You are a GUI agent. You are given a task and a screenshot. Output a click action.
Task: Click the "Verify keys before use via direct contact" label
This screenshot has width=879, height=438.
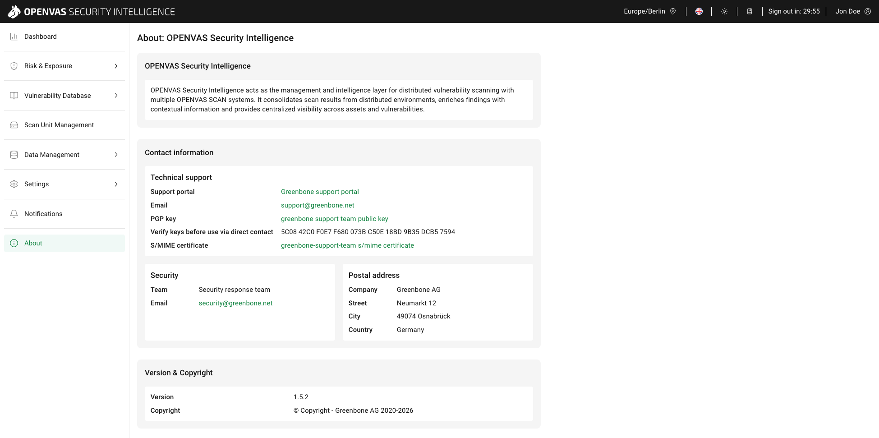[x=212, y=232]
